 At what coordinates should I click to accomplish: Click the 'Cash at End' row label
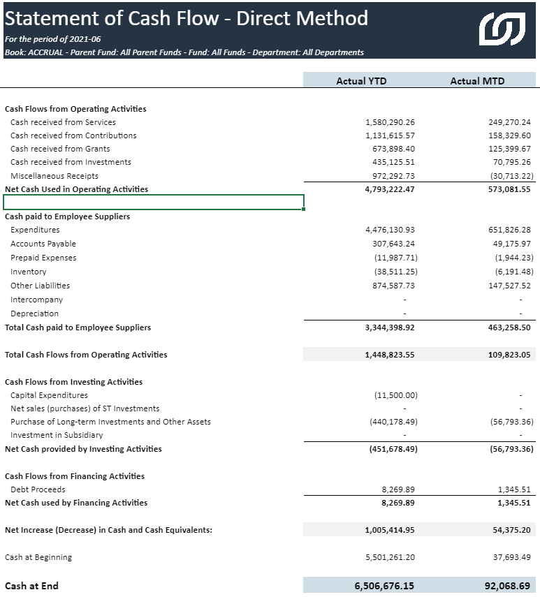tap(31, 586)
